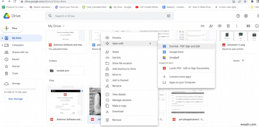Open Shared with me in sidebar
The width and height of the screenshot is (259, 127).
(x=20, y=52)
